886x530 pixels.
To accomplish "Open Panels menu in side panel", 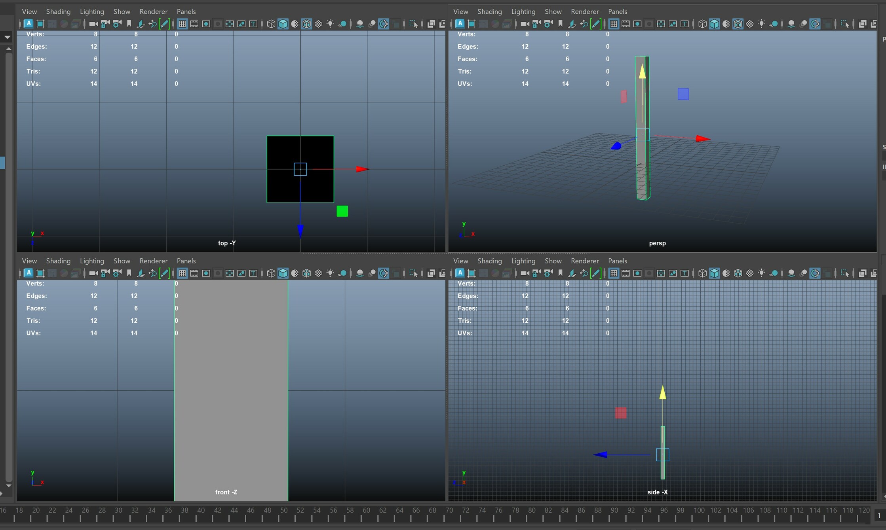I will point(618,261).
